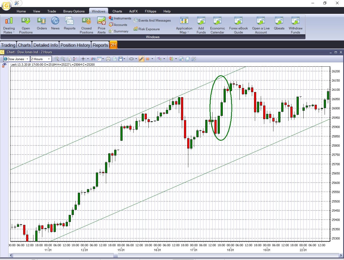Save the chart with the floppy icon
Image resolution: width=344 pixels, height=260 pixels.
(120, 59)
